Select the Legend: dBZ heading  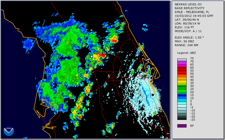tap(187, 53)
